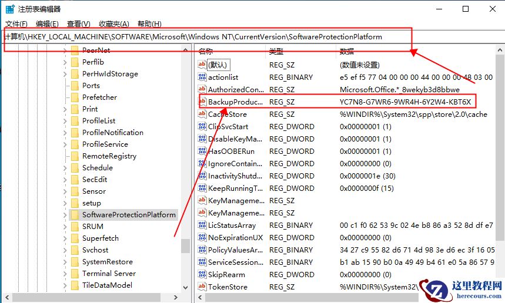Click the binary icon next to PolicyValuesAr...
This screenshot has height=303, width=505.
[x=202, y=250]
